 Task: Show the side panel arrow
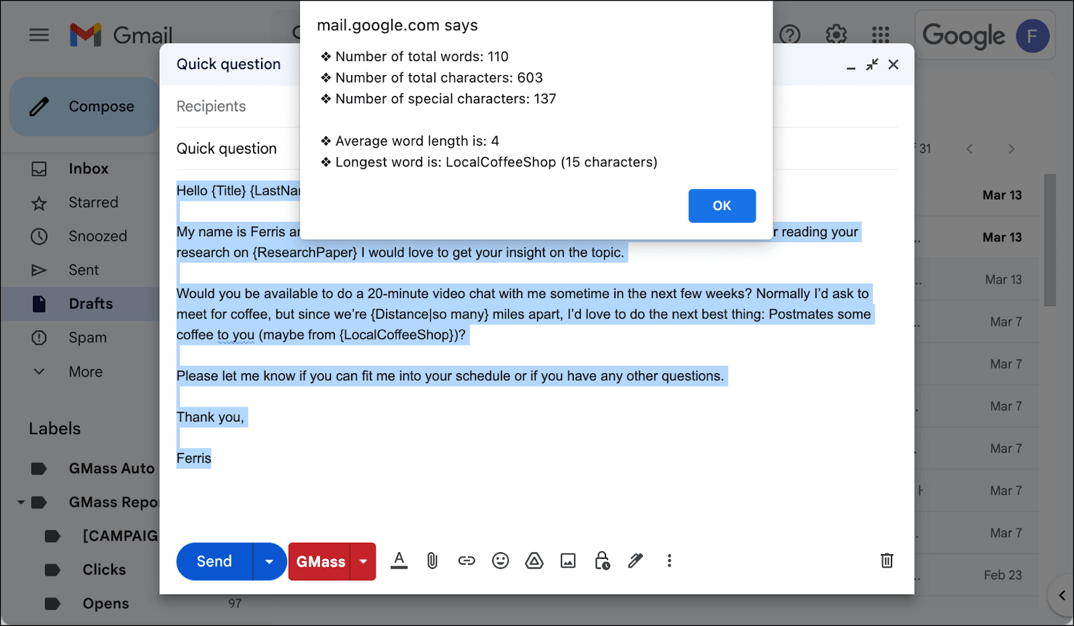click(x=1062, y=595)
